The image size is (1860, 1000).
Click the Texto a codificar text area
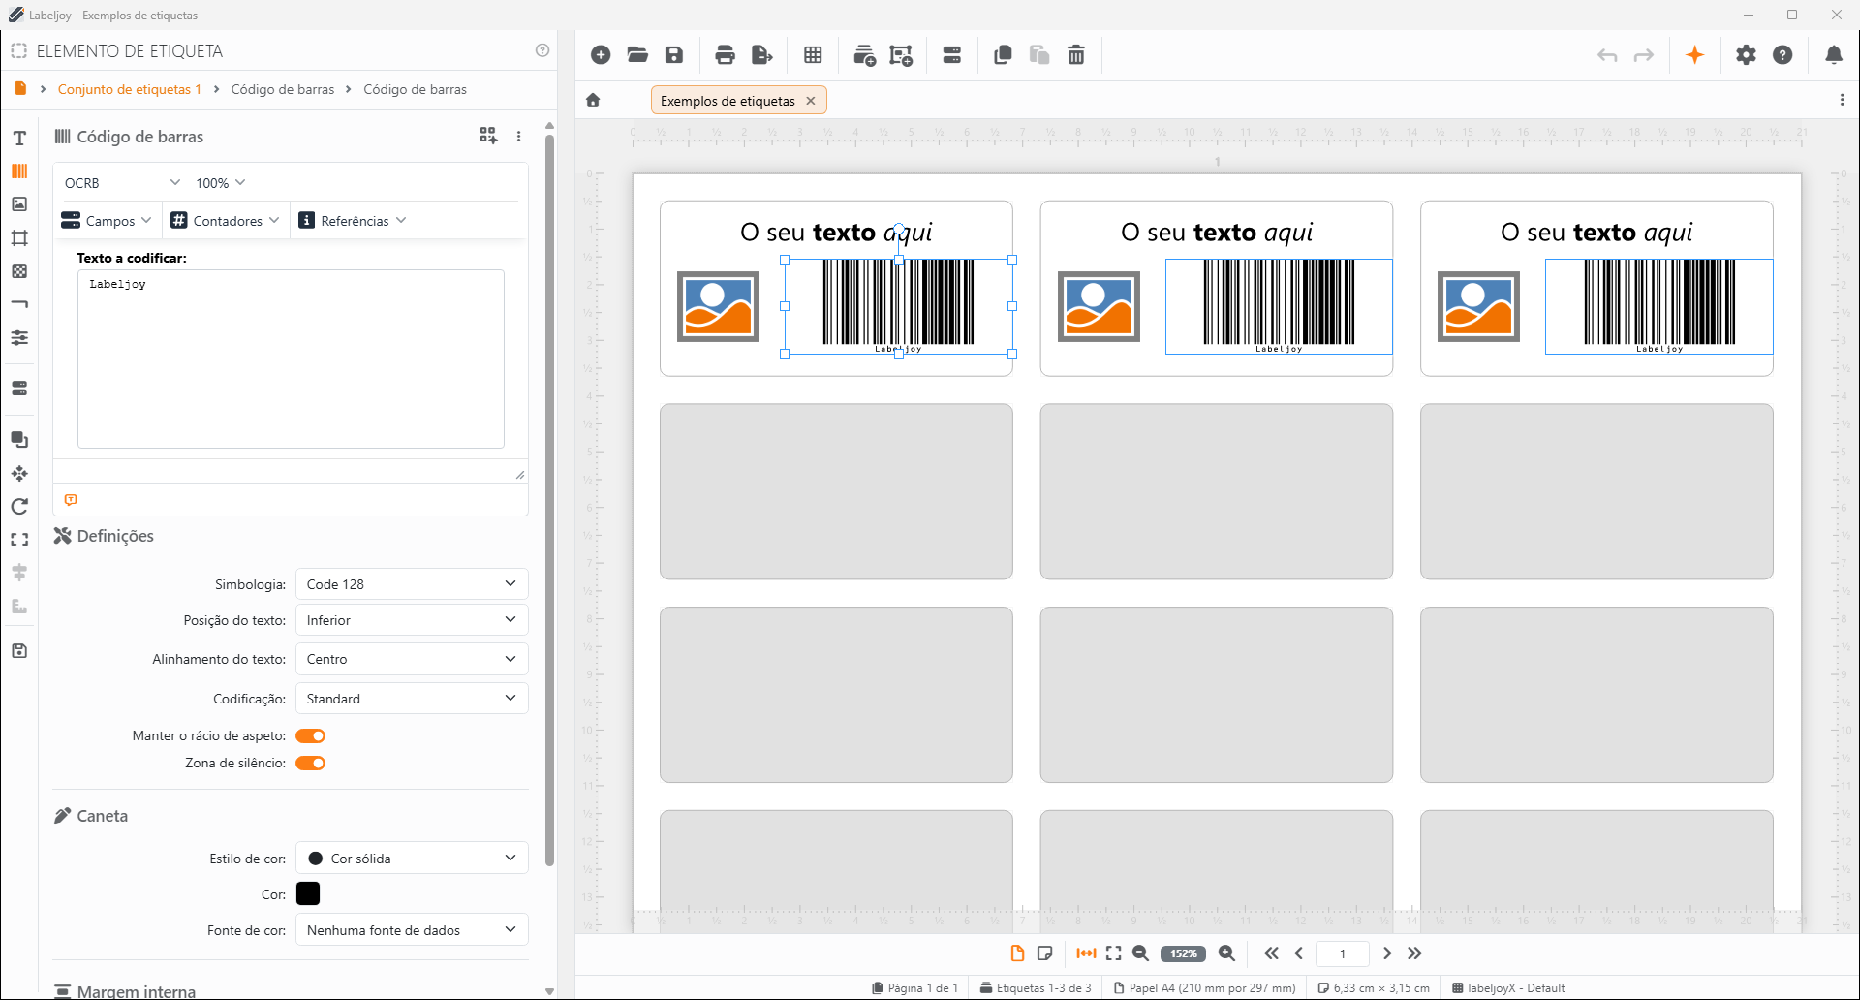point(291,359)
